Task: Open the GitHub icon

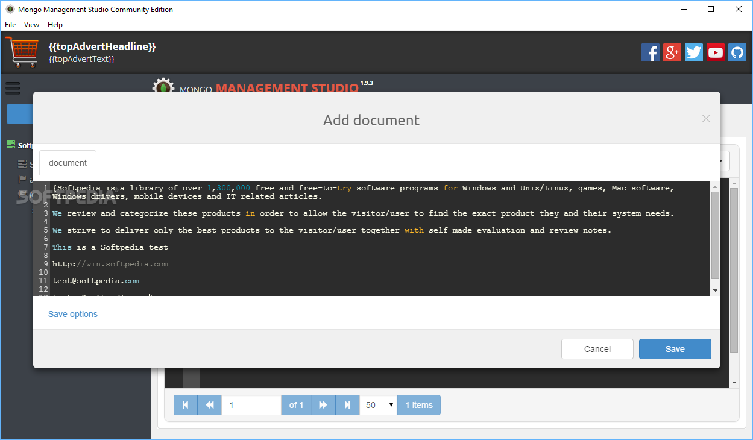Action: click(737, 52)
